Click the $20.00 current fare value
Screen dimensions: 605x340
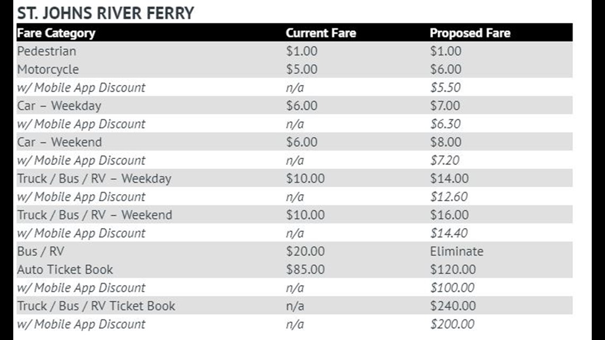click(x=305, y=251)
